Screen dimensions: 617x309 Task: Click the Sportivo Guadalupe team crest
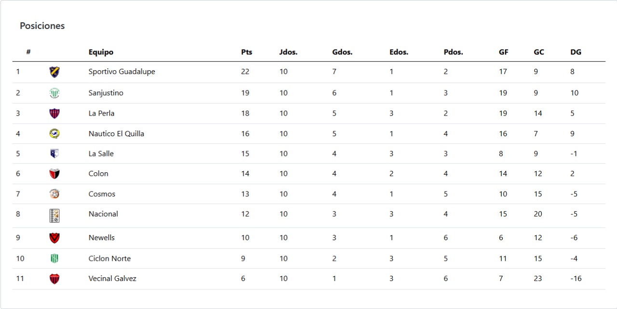(54, 72)
